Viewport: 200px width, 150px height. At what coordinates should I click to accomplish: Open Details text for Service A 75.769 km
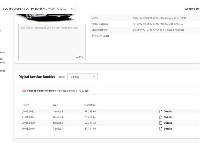[168, 117]
